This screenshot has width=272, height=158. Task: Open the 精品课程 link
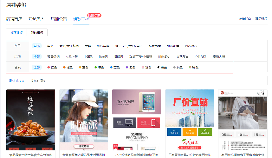coord(261,19)
